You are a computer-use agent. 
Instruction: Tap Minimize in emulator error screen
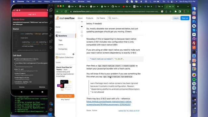(x=42, y=87)
